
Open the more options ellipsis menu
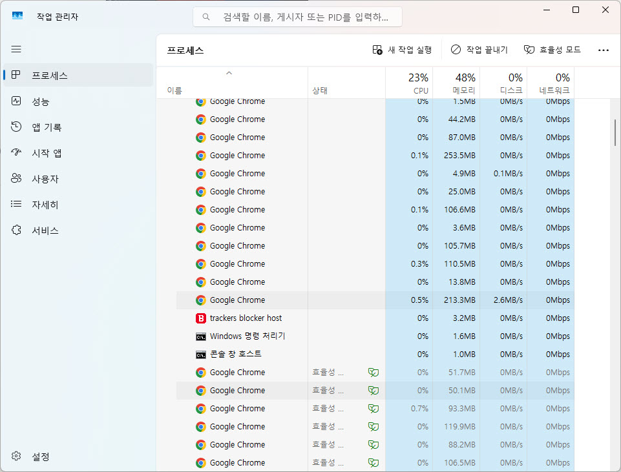pos(603,50)
